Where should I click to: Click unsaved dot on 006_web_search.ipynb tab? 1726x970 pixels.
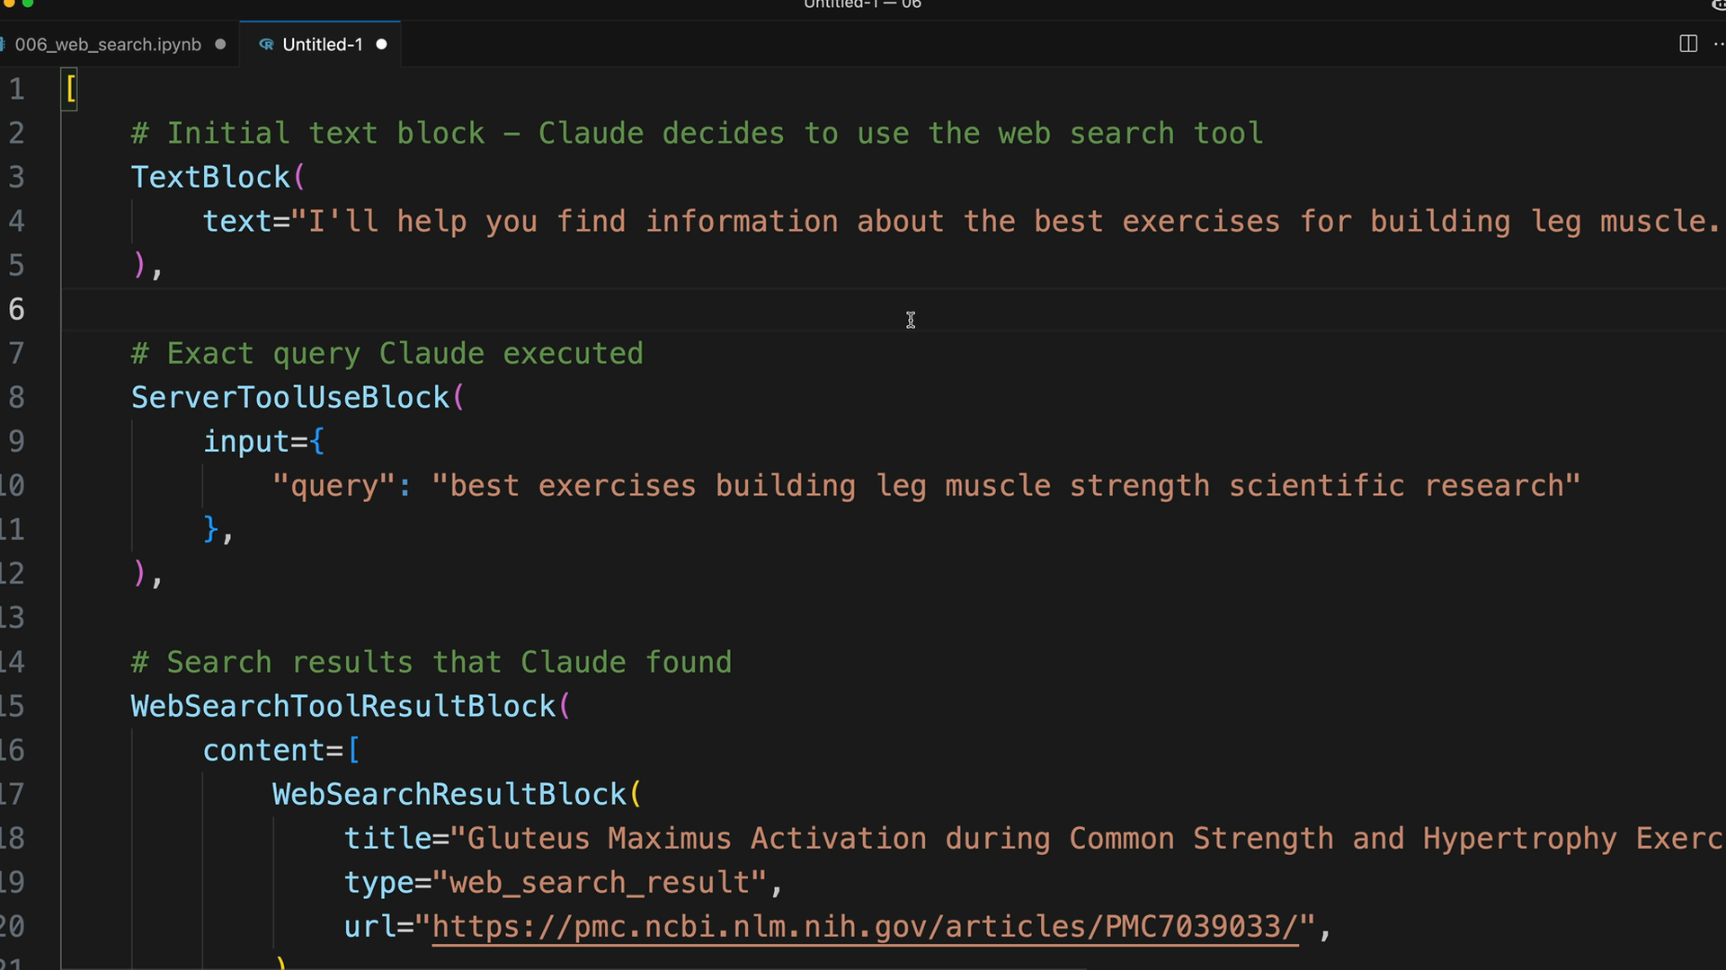[220, 45]
